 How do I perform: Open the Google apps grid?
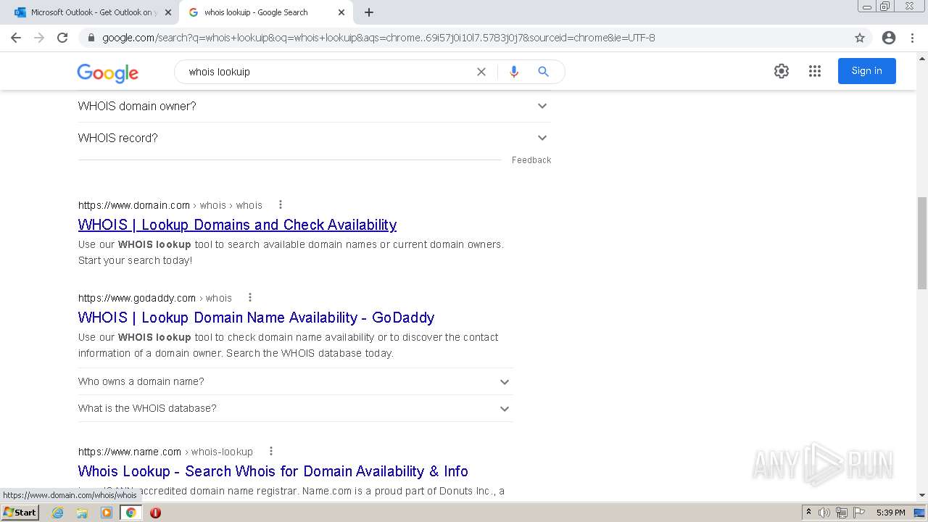click(x=815, y=71)
